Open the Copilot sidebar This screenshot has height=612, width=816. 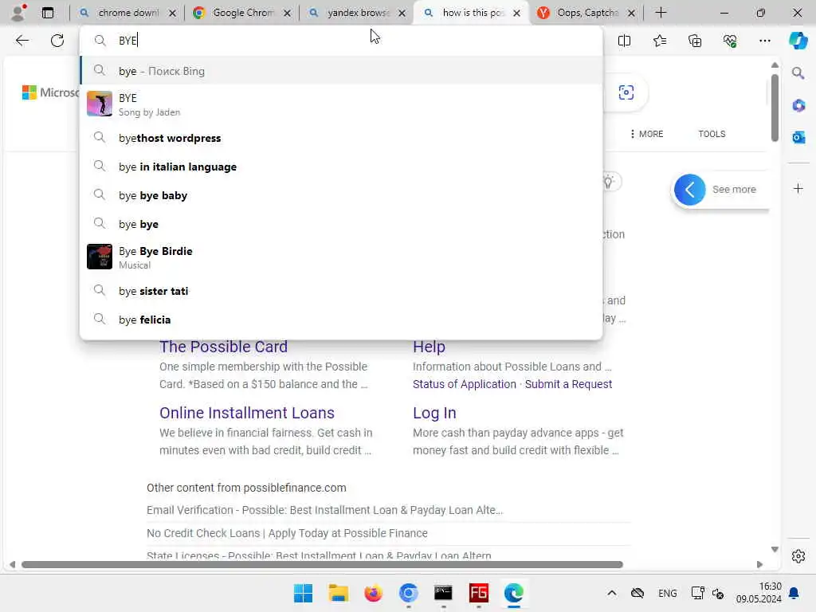798,41
